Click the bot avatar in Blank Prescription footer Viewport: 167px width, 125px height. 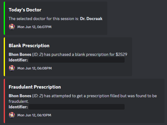pyautogui.click(x=12, y=68)
